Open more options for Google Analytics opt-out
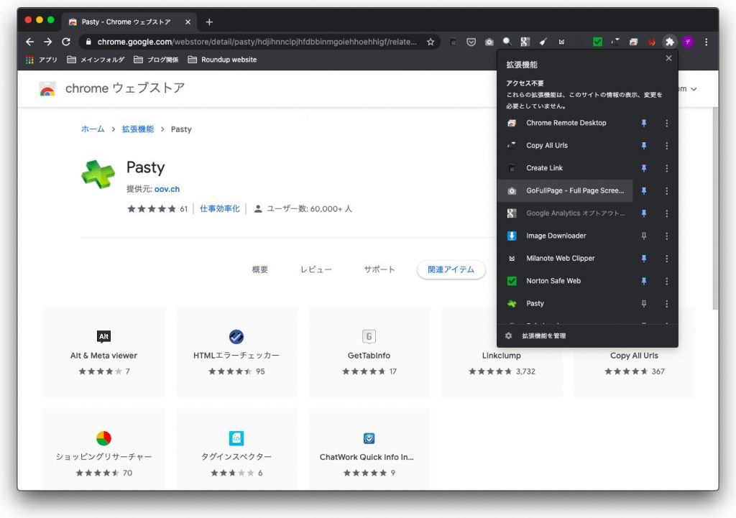This screenshot has height=518, width=736. 666,213
